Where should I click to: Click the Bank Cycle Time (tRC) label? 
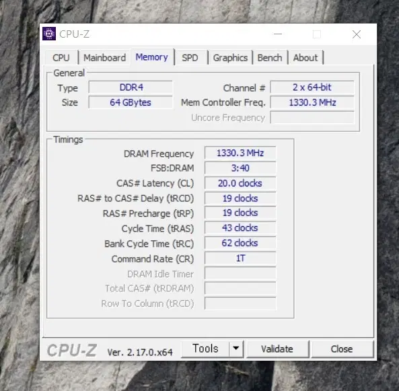pos(149,244)
